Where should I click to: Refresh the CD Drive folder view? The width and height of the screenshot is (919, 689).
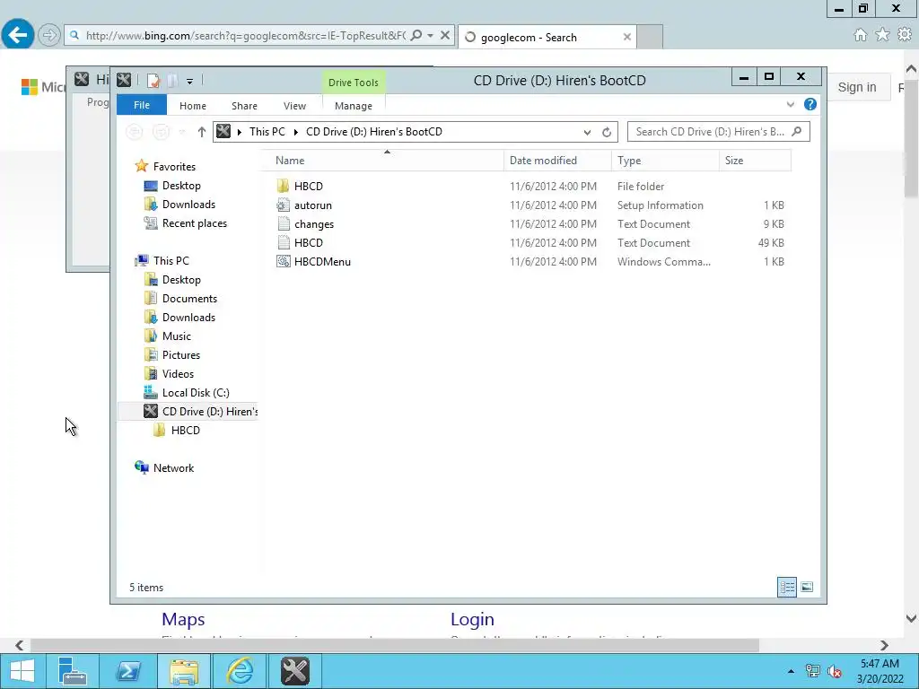click(x=607, y=132)
